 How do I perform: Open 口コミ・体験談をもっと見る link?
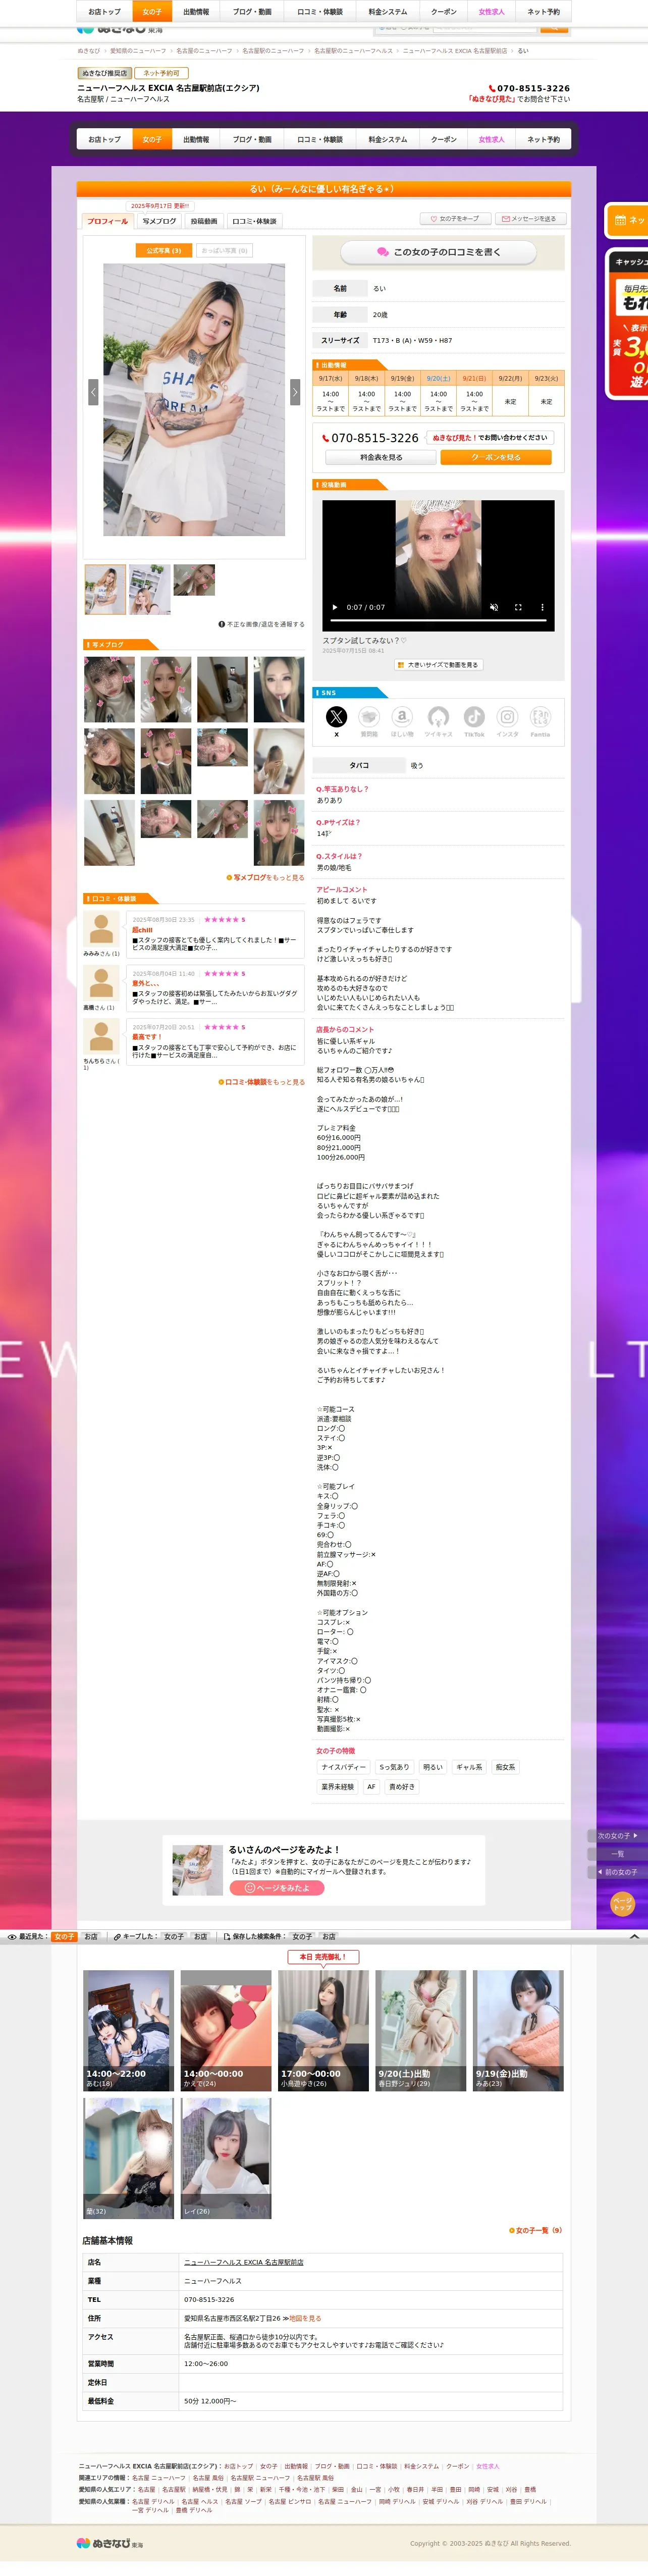[262, 1082]
